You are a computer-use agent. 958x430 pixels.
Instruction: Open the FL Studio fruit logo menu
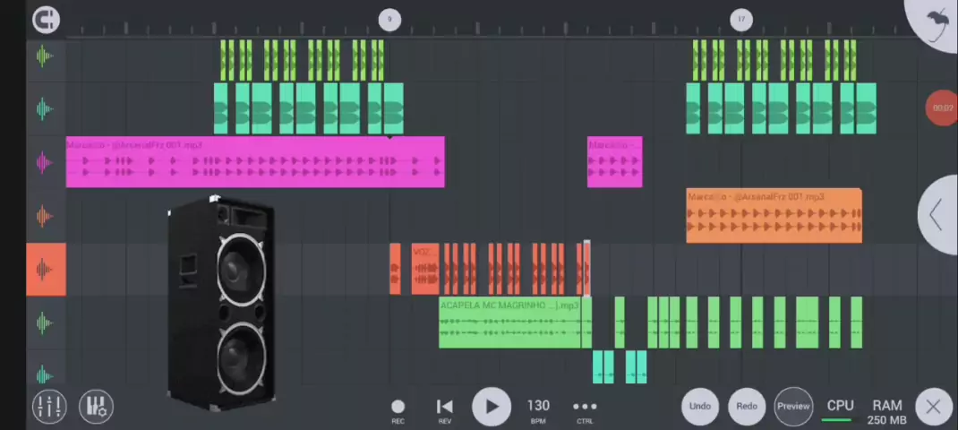pos(937,20)
